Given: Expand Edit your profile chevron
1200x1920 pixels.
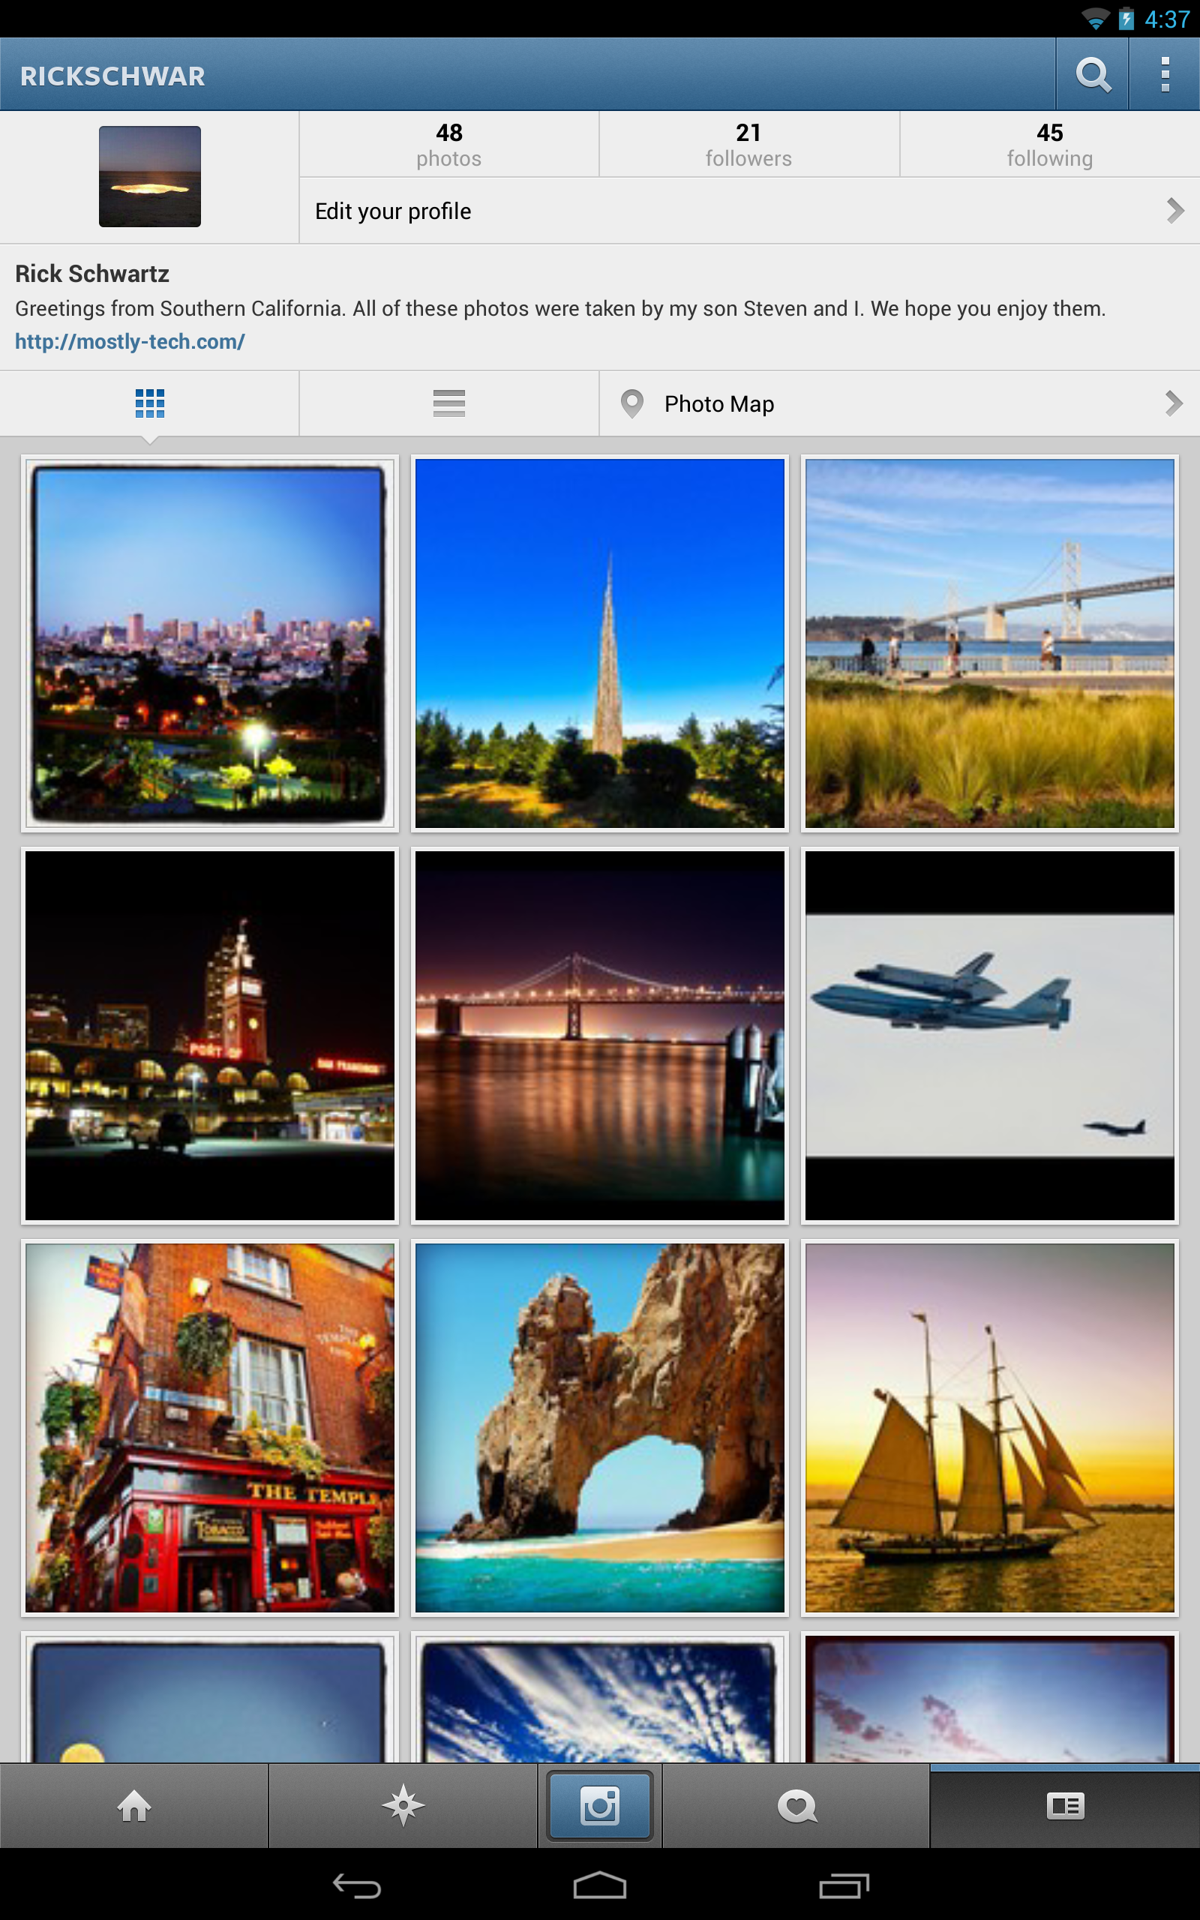Looking at the screenshot, I should click(1174, 211).
